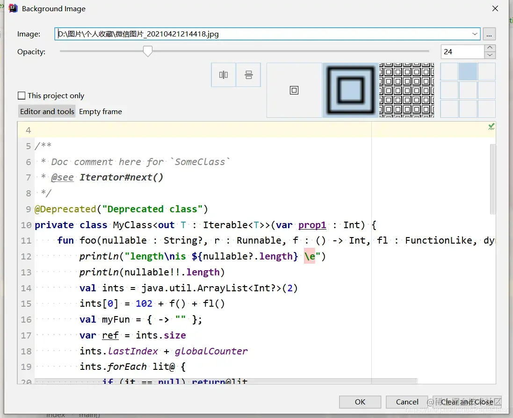Click the preview editor vertical scrollbar
Viewport: 513px width, 418px height.
click(x=493, y=179)
